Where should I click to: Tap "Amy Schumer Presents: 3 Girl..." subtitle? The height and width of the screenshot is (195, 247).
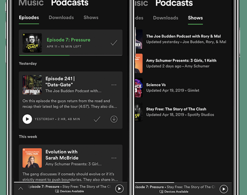(x=73, y=164)
